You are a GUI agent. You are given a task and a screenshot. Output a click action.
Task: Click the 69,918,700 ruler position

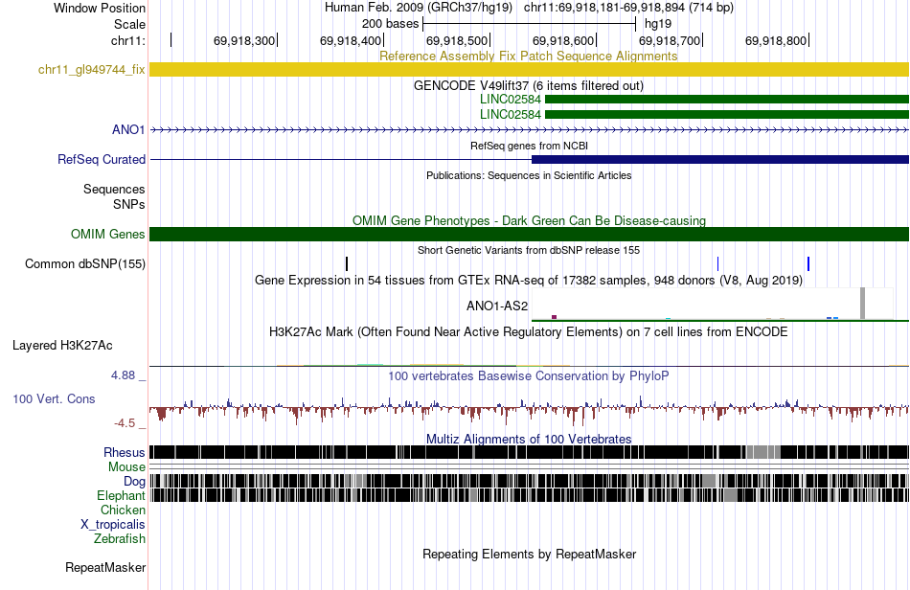[x=670, y=40]
